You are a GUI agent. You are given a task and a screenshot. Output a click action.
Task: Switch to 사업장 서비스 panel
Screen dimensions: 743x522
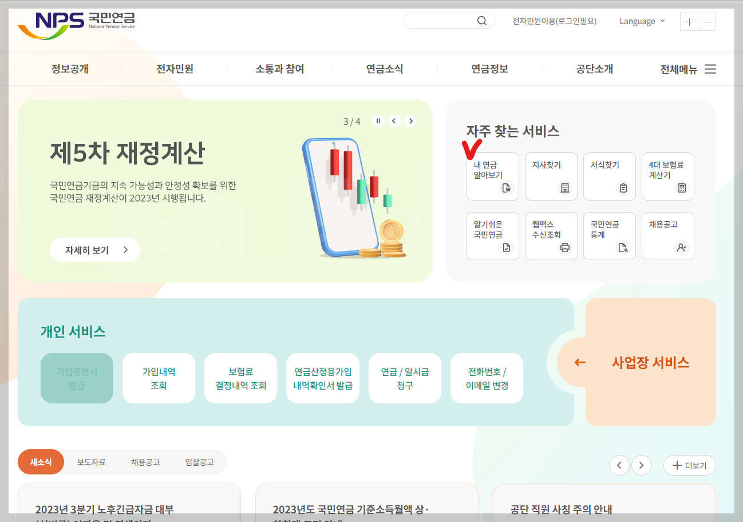tap(650, 362)
